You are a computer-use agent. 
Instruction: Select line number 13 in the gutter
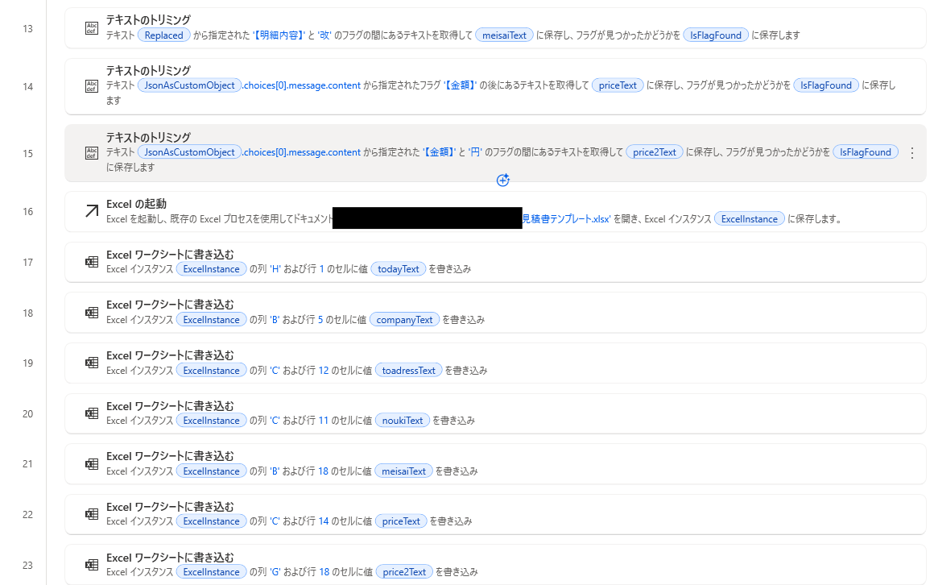click(x=27, y=29)
